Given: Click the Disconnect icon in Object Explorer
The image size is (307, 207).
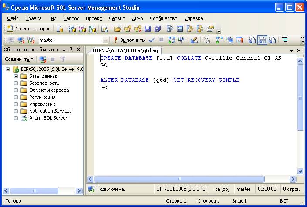Looking at the screenshot, I should coord(43,59).
